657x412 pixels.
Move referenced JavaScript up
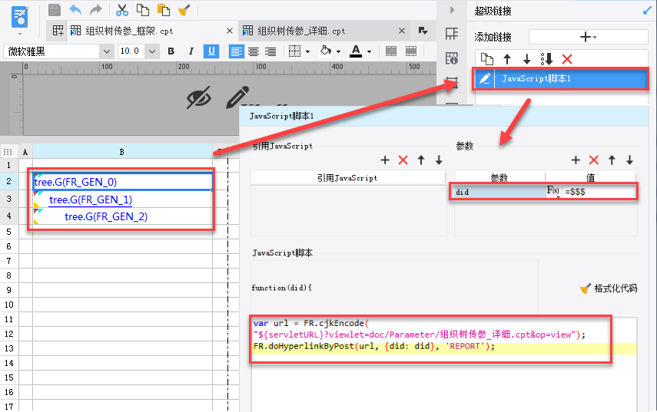(x=421, y=160)
